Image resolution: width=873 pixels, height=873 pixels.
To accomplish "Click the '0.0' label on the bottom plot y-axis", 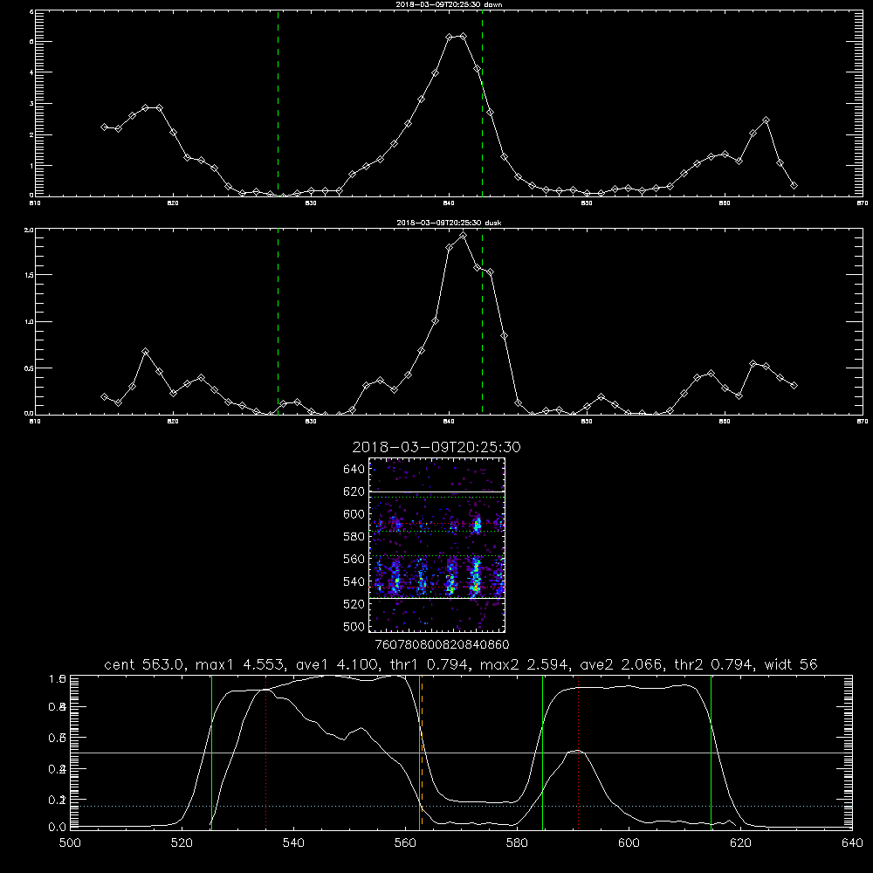I will click(x=58, y=828).
